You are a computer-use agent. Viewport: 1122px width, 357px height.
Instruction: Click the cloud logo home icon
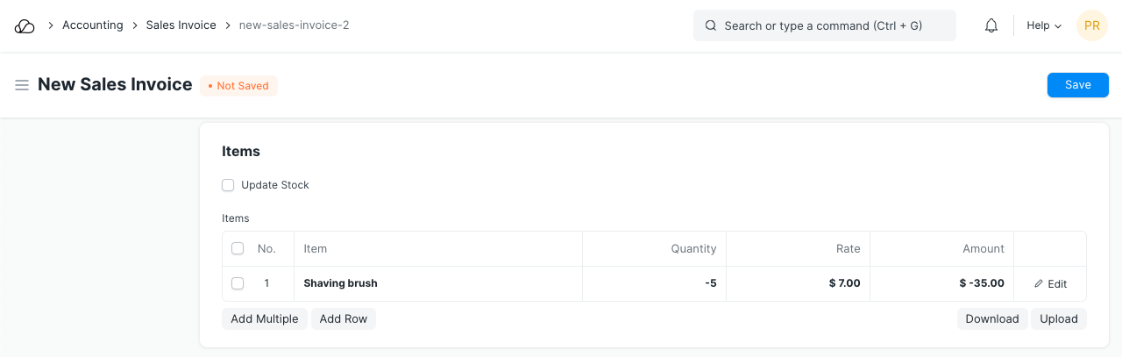pos(25,26)
